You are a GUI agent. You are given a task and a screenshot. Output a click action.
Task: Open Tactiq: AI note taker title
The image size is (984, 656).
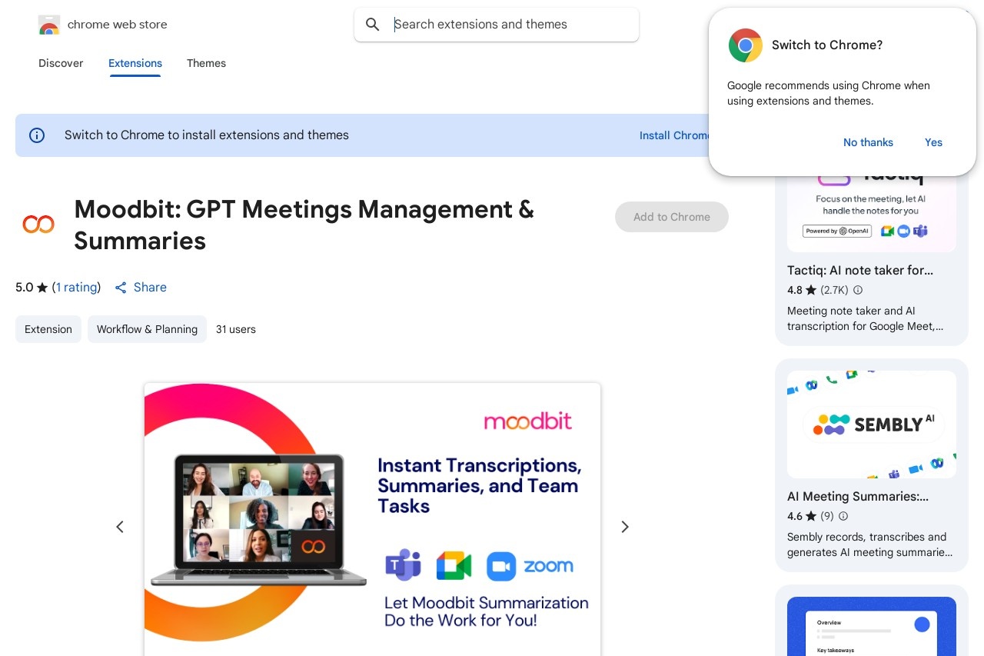pos(860,271)
